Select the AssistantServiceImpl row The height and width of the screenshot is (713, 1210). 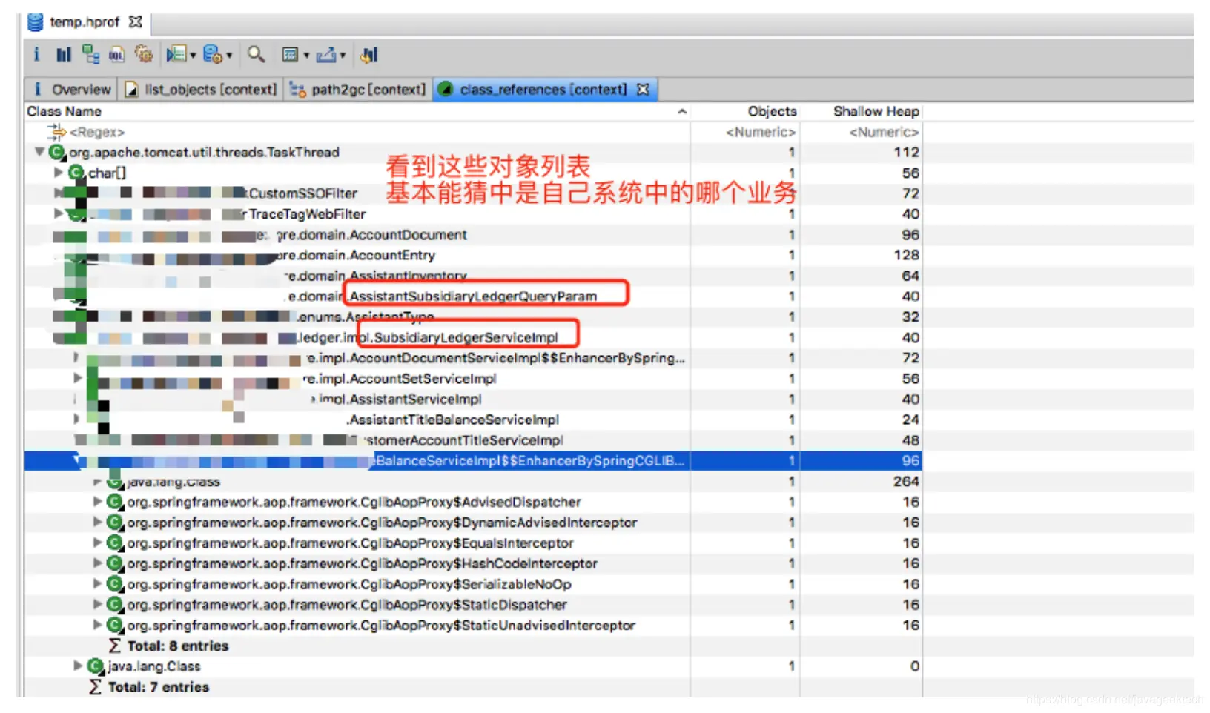point(475,399)
